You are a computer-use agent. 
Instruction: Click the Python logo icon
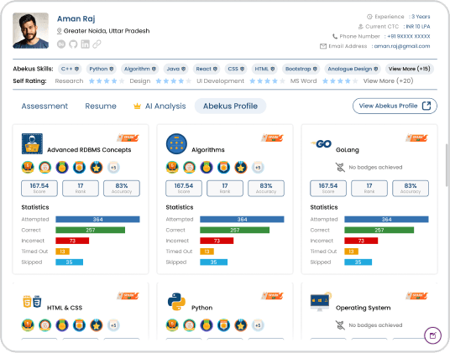point(176,302)
